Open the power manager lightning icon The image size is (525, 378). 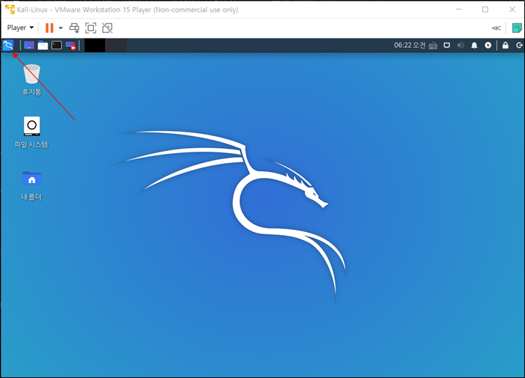click(x=488, y=46)
